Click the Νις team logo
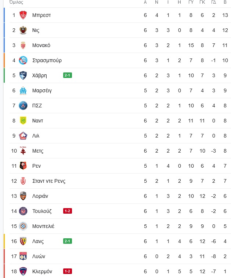Viewport: 231px width, 278px height. point(23,30)
